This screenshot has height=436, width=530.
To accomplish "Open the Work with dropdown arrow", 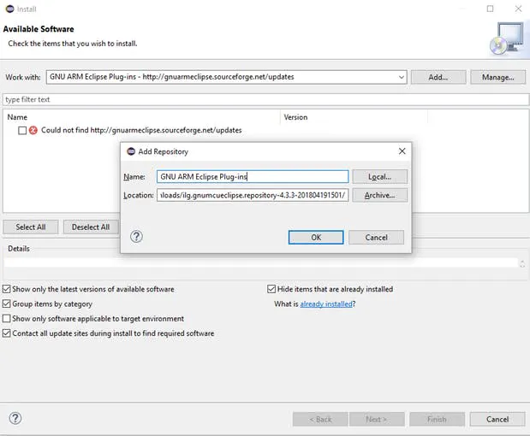I will tap(402, 77).
